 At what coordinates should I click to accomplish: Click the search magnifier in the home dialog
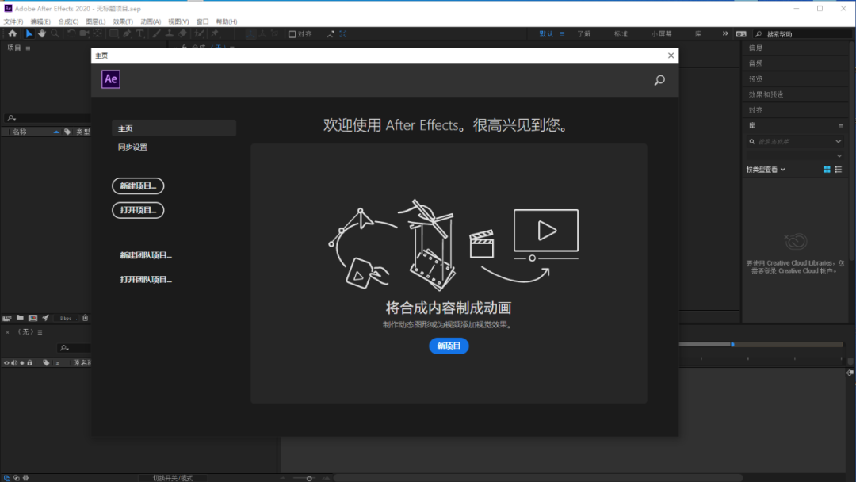tap(659, 80)
